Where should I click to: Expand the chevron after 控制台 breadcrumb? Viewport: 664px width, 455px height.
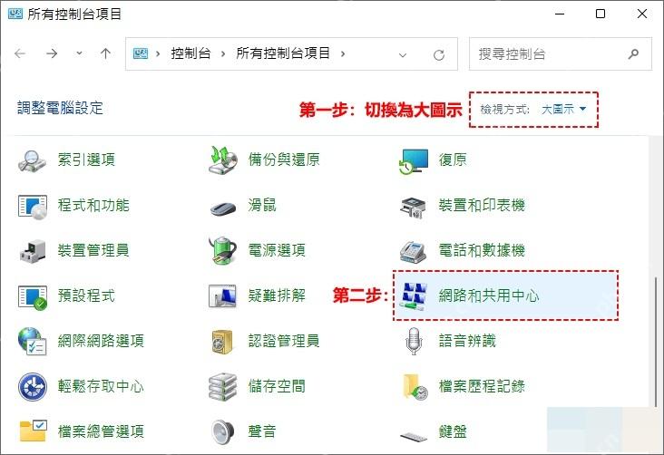[x=223, y=53]
